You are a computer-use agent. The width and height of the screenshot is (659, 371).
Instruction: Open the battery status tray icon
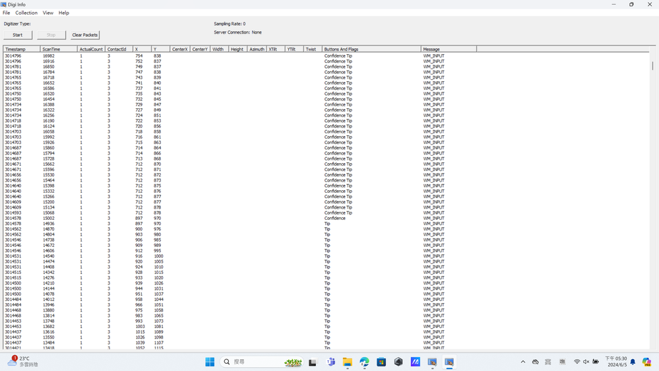pos(596,362)
